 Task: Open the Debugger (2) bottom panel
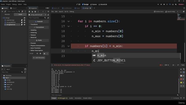(63, 98)
